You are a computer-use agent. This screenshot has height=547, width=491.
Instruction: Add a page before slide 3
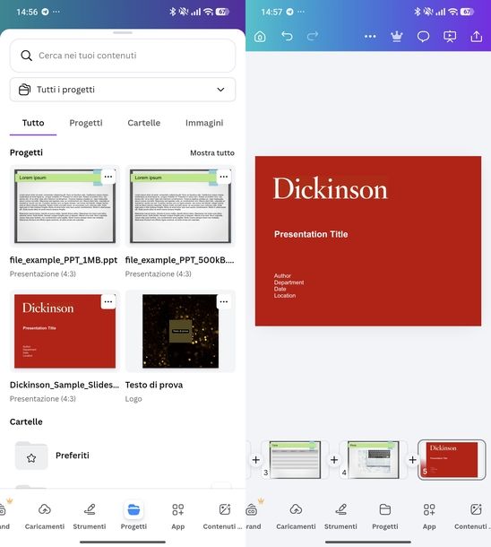click(x=255, y=460)
